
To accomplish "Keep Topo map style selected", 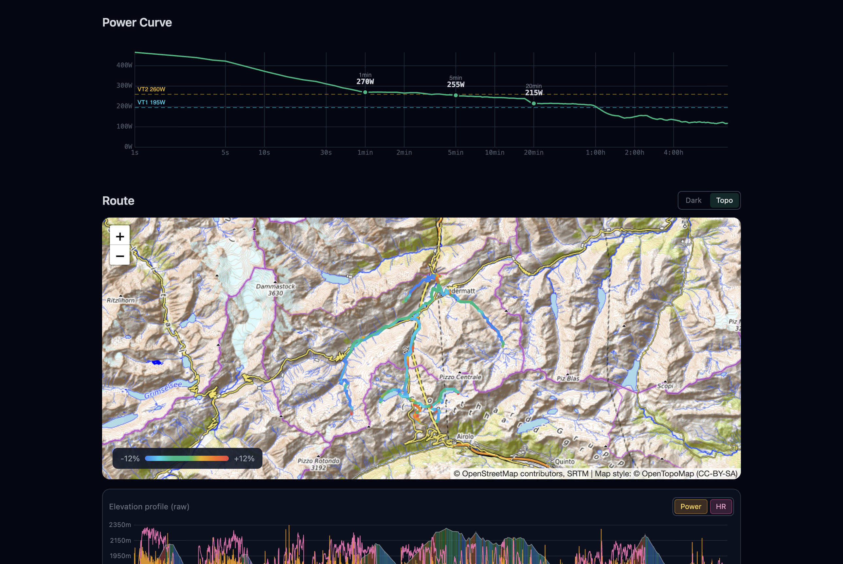I will point(724,200).
